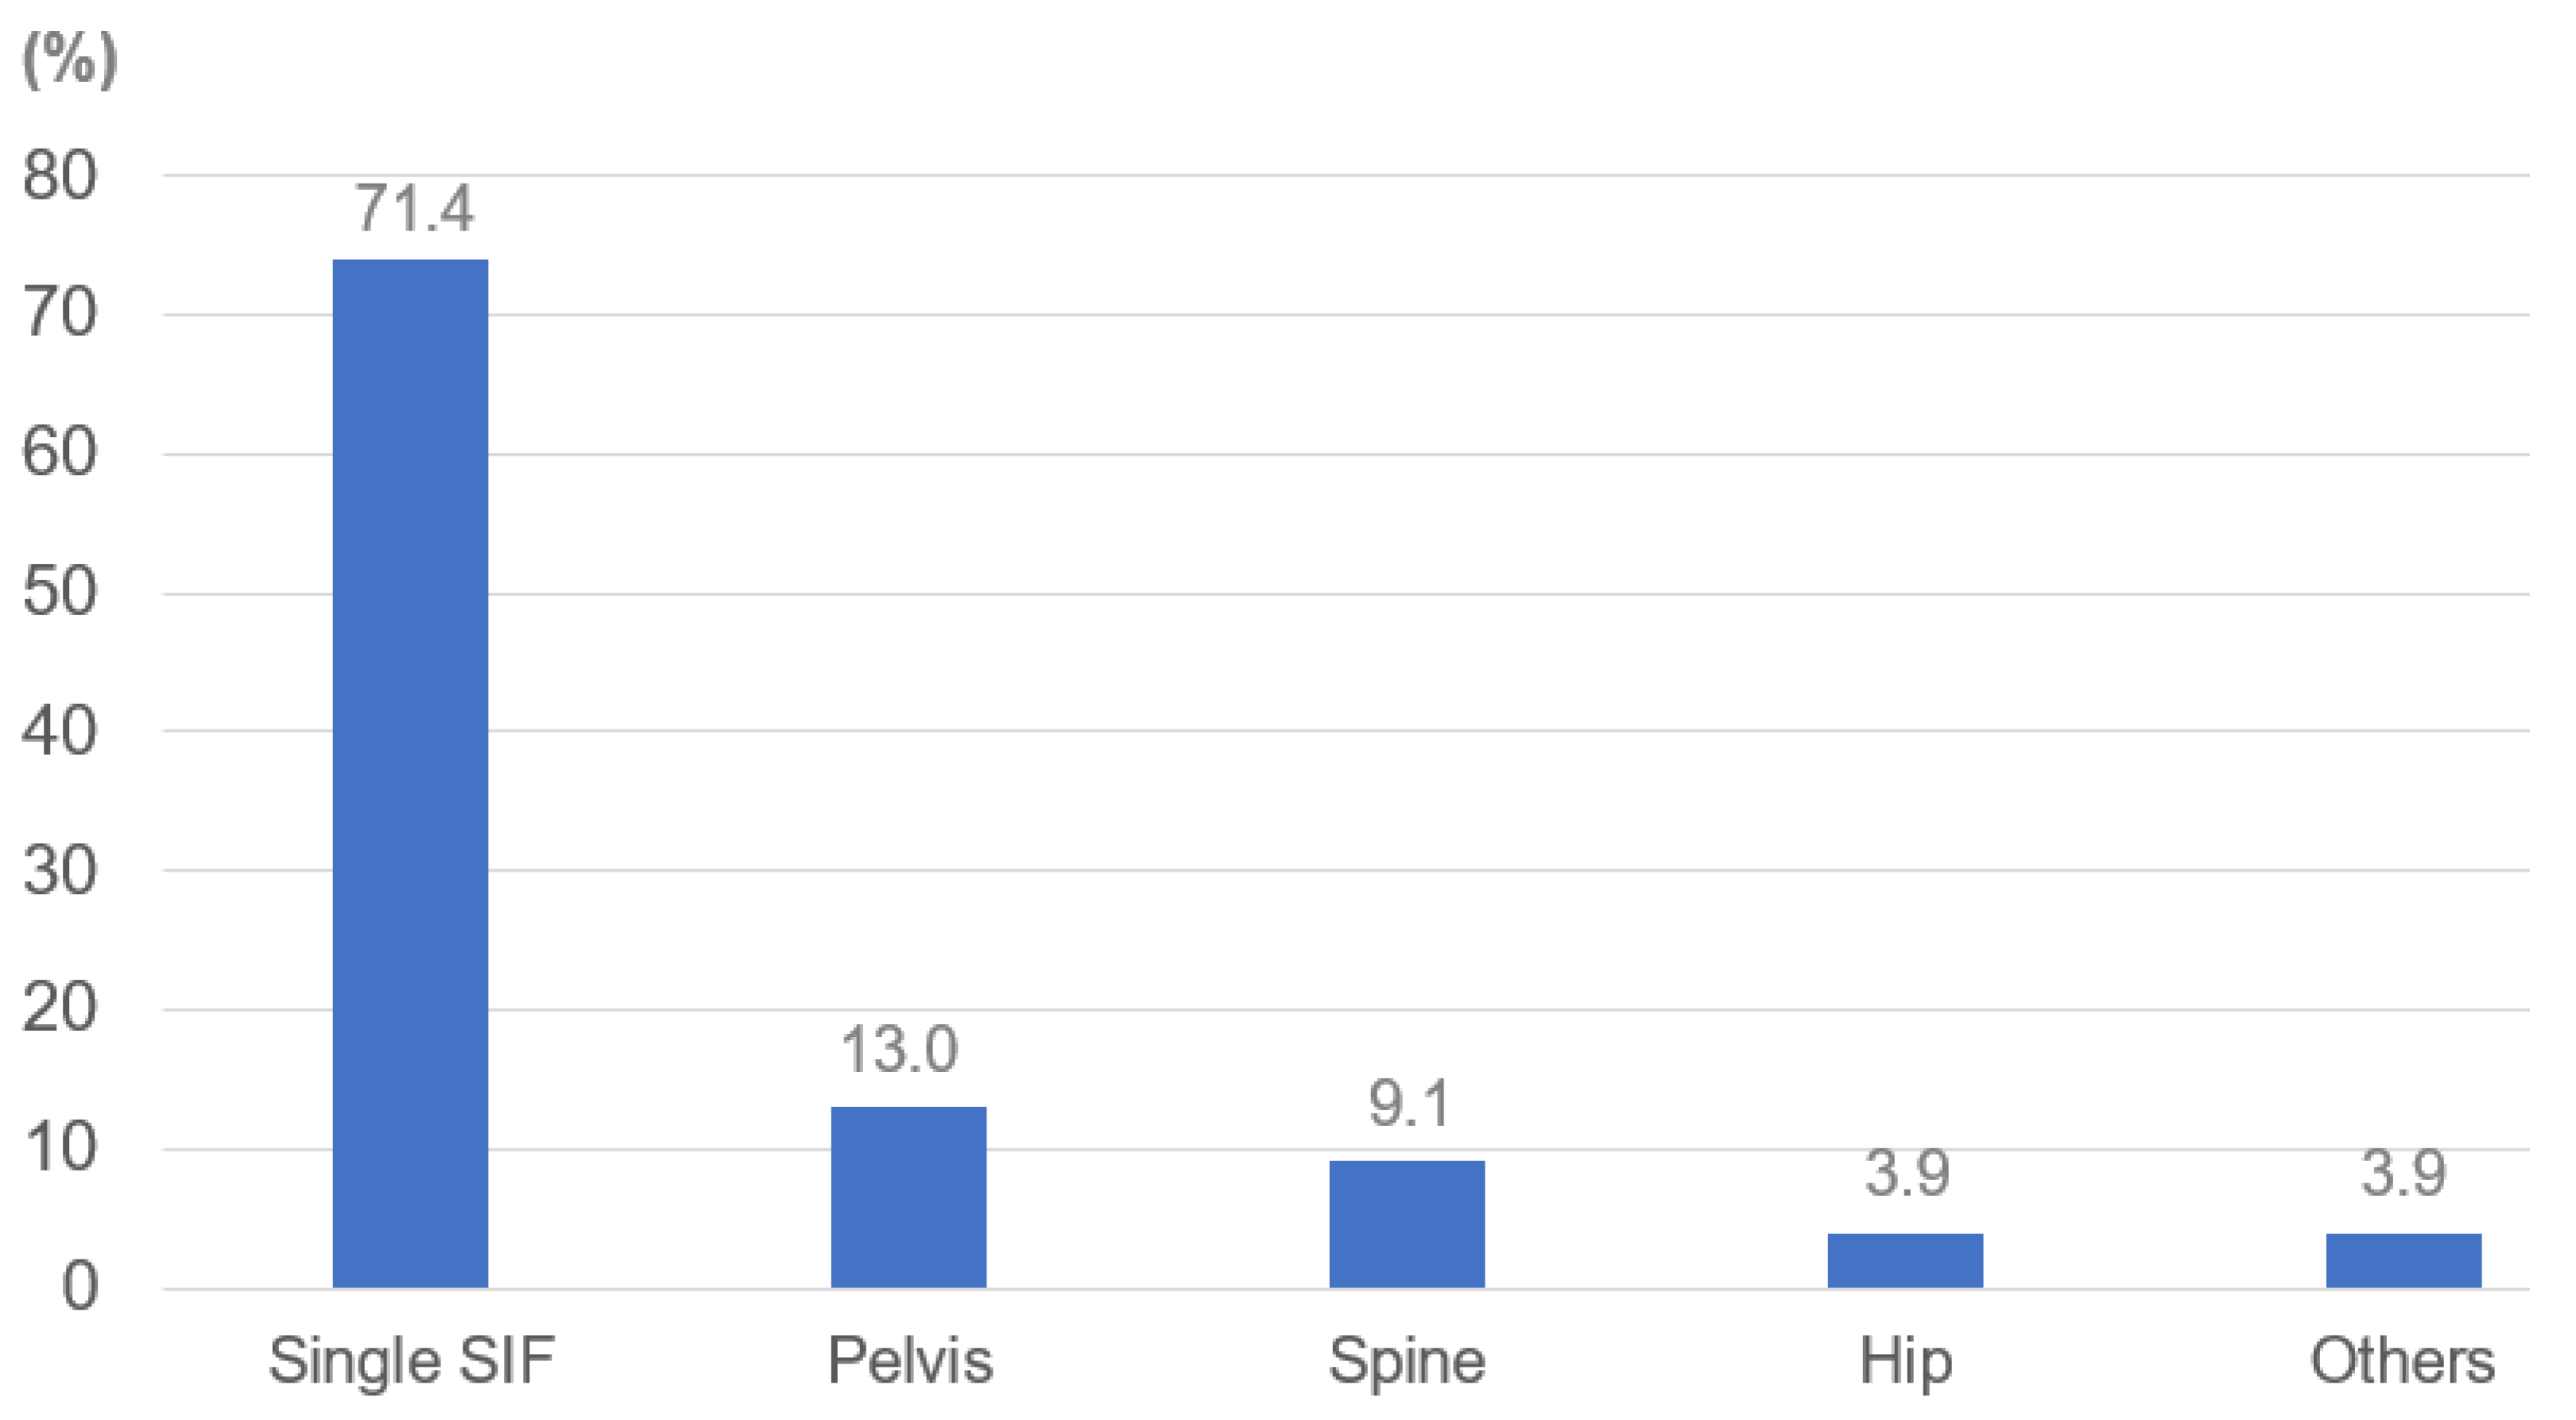Screen dimensions: 2576x1420
Task: Select the Hip bar
Action: 1905,1260
